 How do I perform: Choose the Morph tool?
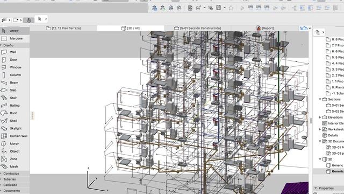pos(15,144)
